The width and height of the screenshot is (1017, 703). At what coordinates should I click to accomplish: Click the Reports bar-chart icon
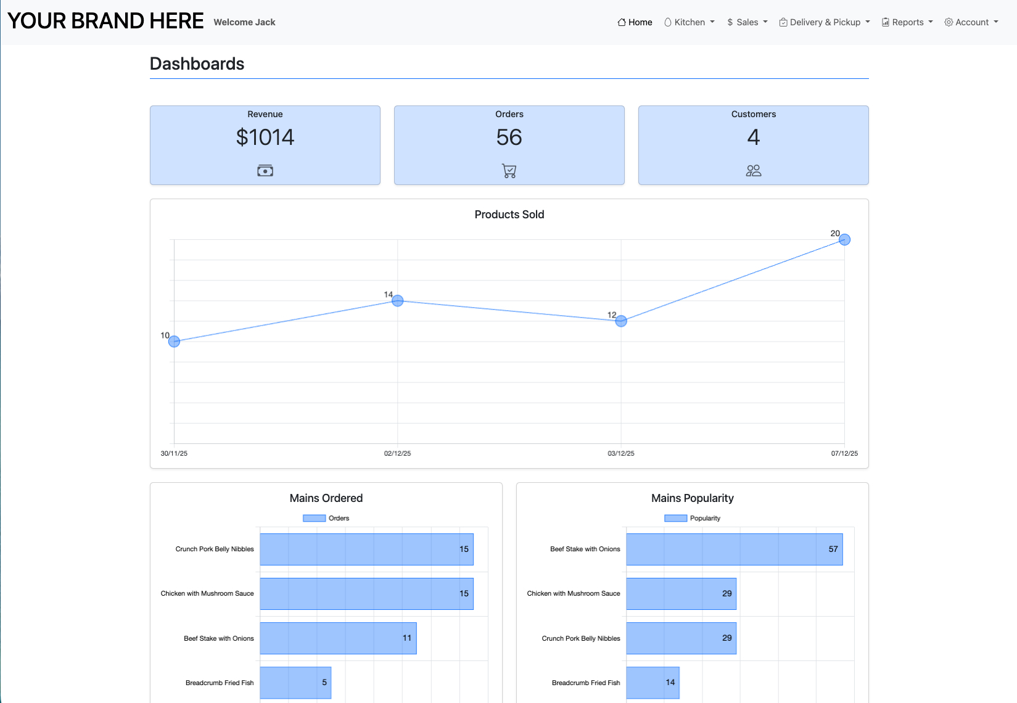pyautogui.click(x=886, y=22)
